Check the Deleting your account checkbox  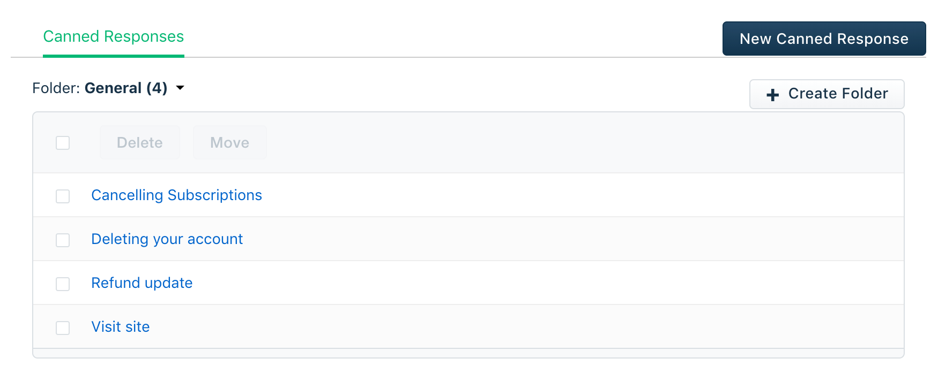pos(63,240)
